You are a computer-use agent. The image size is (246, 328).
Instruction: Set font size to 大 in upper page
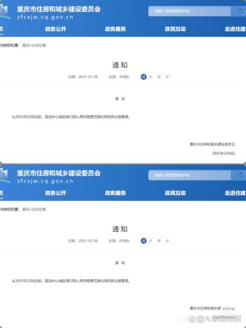tap(151, 77)
